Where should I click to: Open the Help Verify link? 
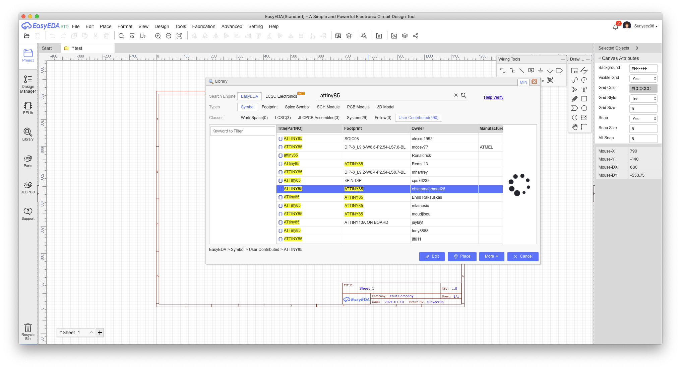(493, 97)
